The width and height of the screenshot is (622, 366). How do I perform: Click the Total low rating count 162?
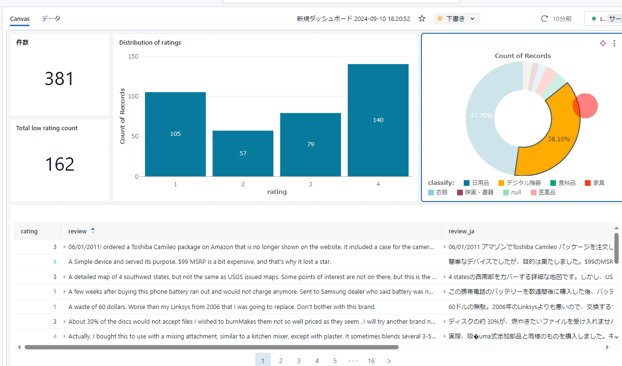tap(59, 164)
